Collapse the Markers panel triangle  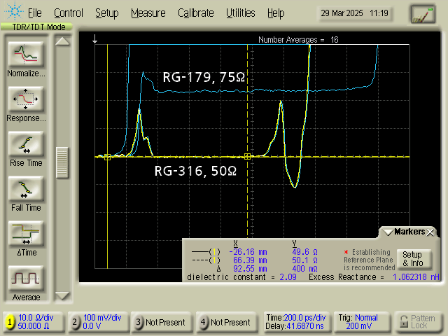[388, 232]
